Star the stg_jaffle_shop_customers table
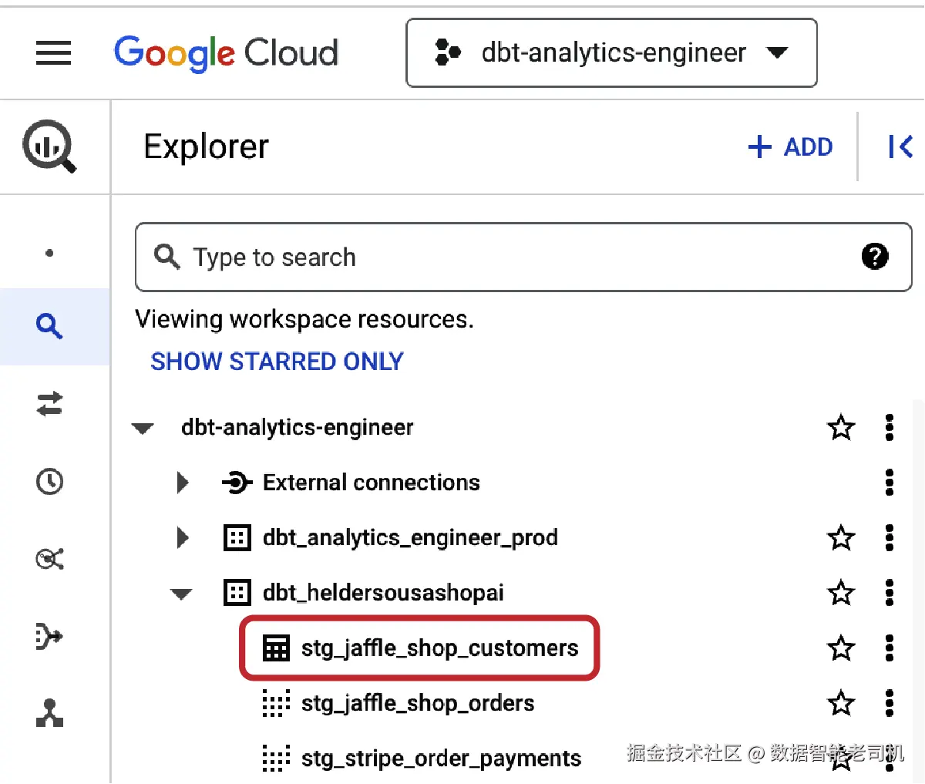 (x=841, y=648)
